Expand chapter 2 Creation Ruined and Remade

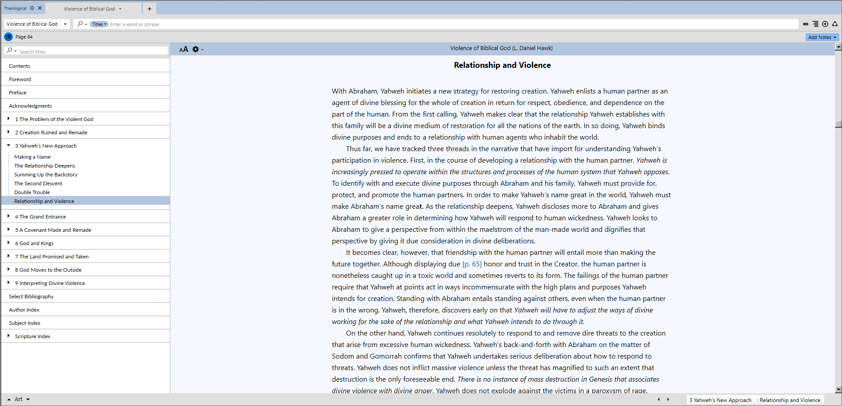coord(8,132)
